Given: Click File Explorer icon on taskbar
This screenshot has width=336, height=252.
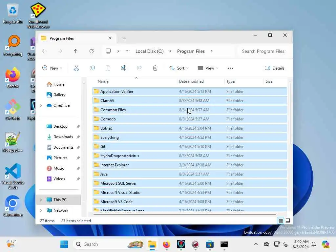Looking at the screenshot, I should 152,244.
